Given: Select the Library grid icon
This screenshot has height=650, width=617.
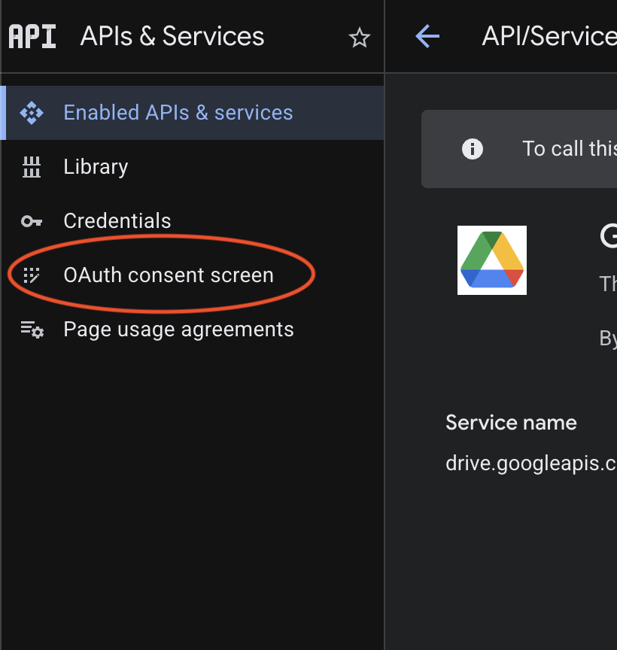Looking at the screenshot, I should 32,166.
